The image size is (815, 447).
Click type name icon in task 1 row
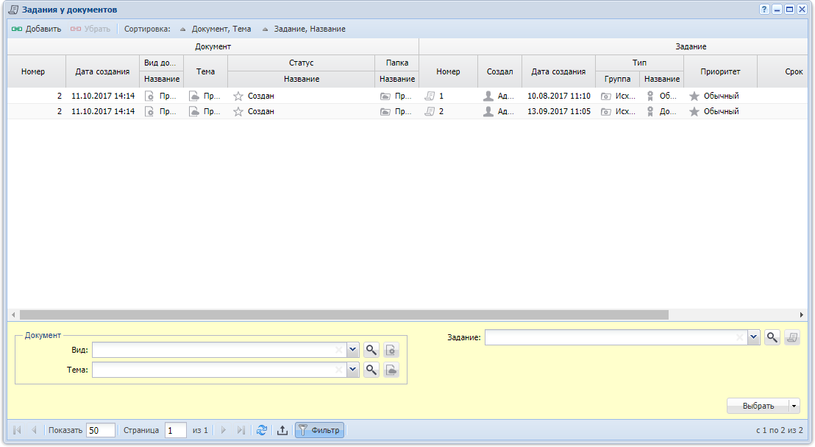649,96
